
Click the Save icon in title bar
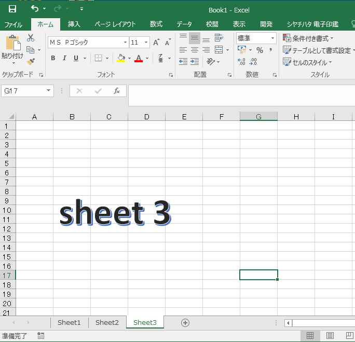click(x=12, y=9)
